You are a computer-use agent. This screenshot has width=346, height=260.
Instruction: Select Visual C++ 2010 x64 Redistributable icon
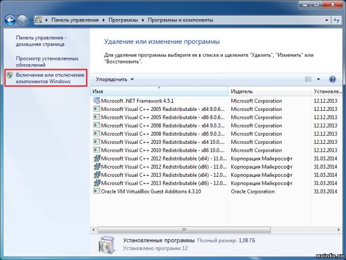coord(96,142)
